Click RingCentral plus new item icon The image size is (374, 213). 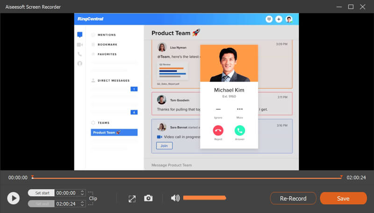pos(279,19)
